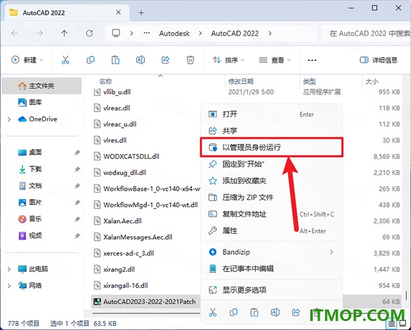Select Copy as path entry
Viewport: 411px width, 330px height.
coord(272,214)
